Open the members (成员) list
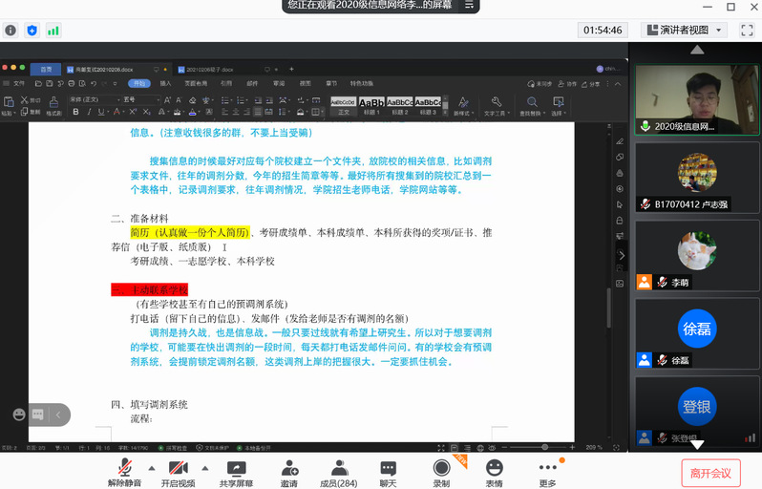 (338, 472)
